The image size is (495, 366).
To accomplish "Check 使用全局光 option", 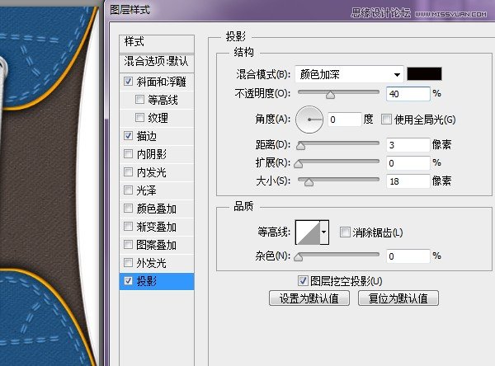I will click(386, 120).
